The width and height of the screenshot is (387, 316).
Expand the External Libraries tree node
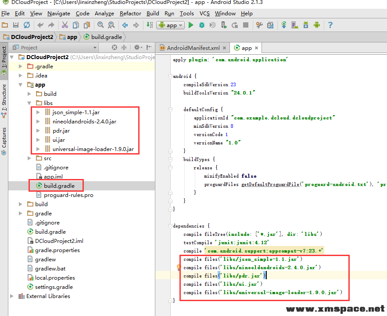click(x=12, y=296)
